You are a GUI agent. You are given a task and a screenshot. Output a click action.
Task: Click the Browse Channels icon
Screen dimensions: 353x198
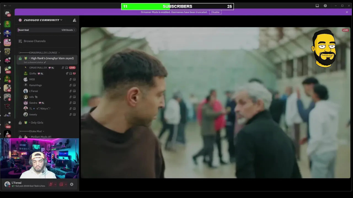tap(20, 41)
